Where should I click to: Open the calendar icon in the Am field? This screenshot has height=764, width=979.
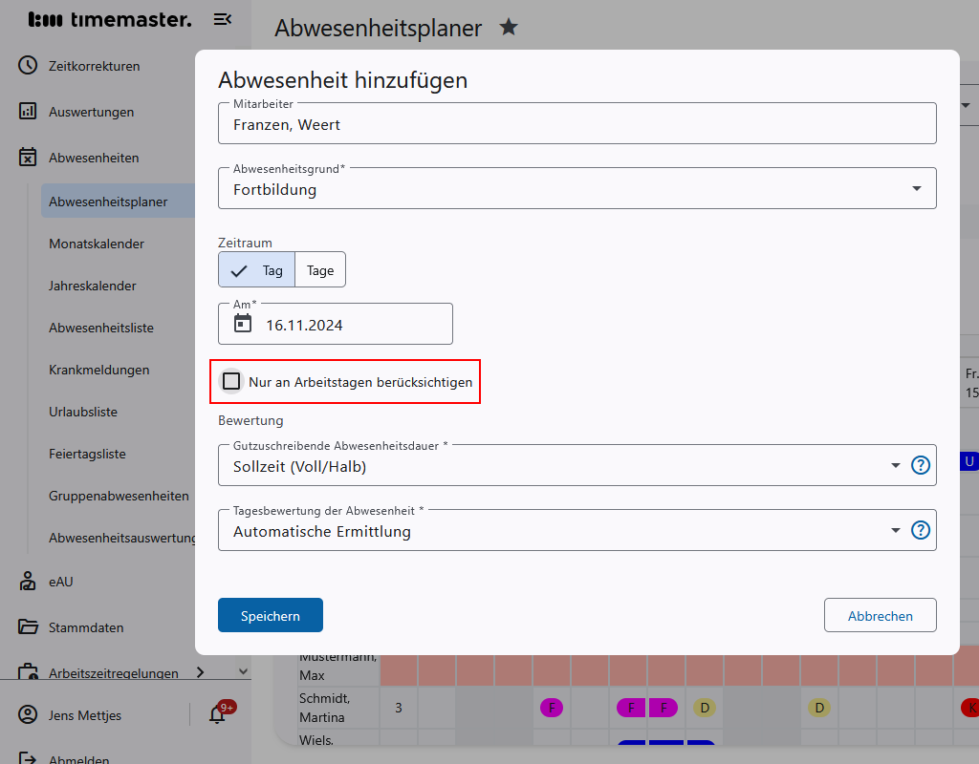[x=244, y=324]
